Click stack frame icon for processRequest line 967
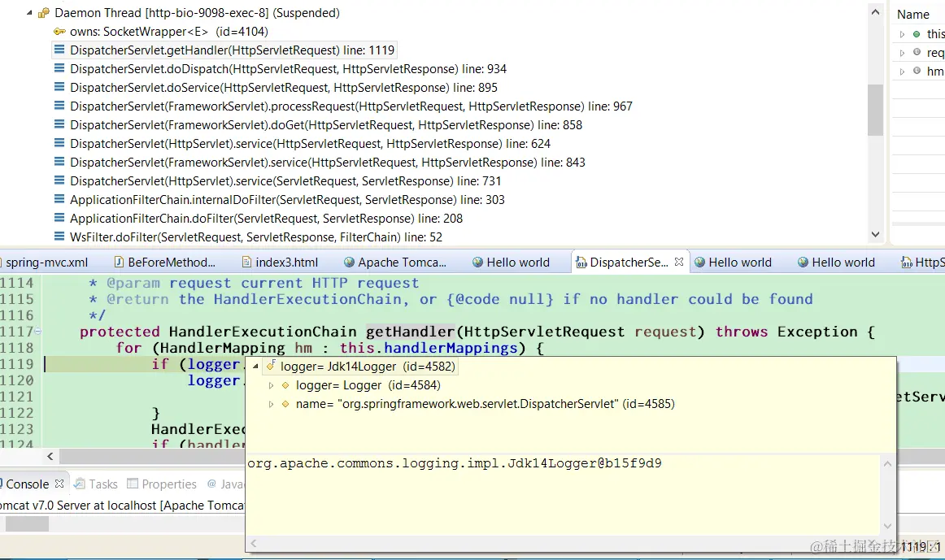Viewport: 945px width, 560px height. [59, 106]
